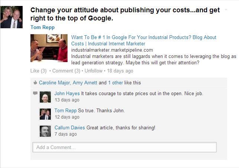The width and height of the screenshot is (239, 168).
Task: Focus the Add a Comment field
Action: pyautogui.click(x=124, y=147)
